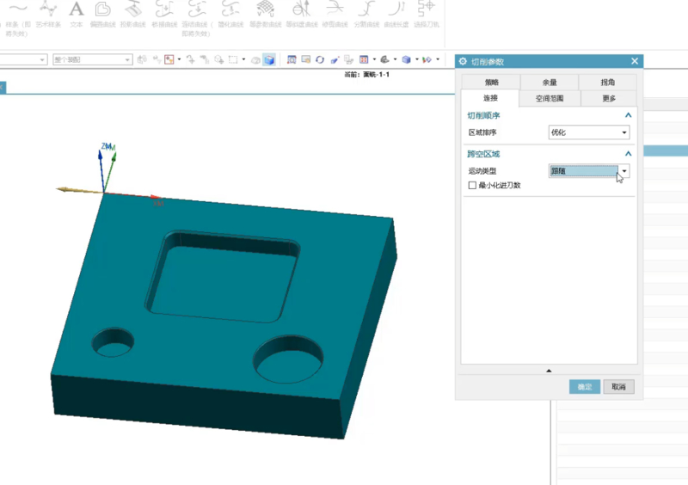Click the red-bordered selection filter icon

point(169,59)
